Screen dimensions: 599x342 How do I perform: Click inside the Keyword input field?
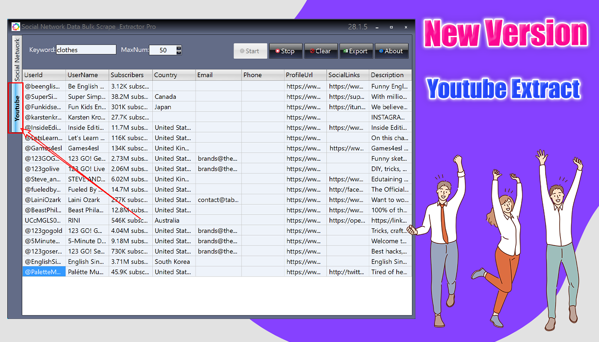pos(86,49)
